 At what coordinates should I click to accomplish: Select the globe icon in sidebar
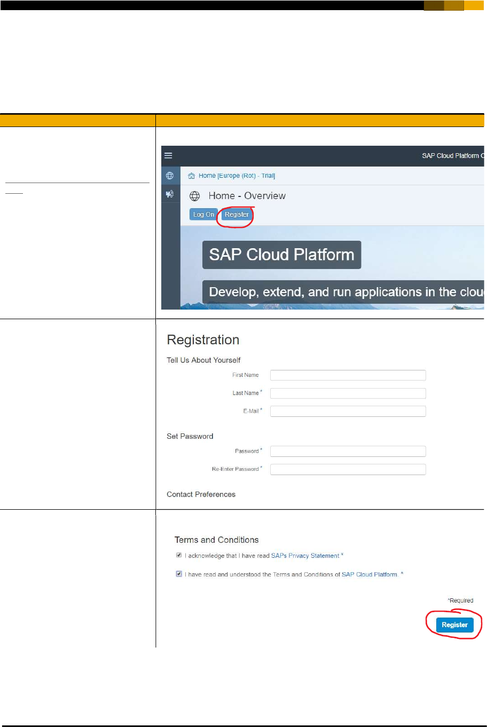point(170,176)
